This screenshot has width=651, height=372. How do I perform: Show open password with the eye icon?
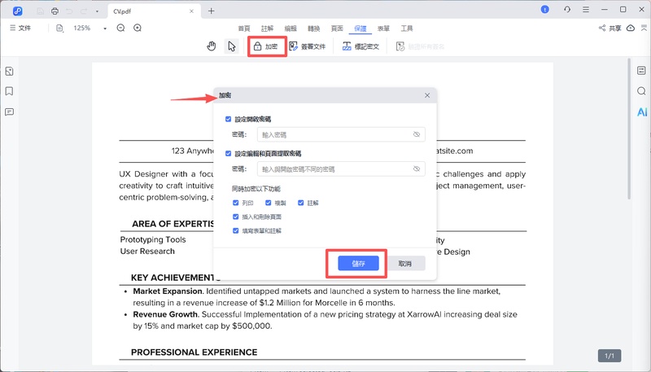(x=416, y=134)
